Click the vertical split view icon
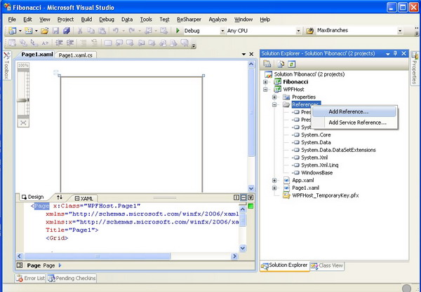 point(236,197)
